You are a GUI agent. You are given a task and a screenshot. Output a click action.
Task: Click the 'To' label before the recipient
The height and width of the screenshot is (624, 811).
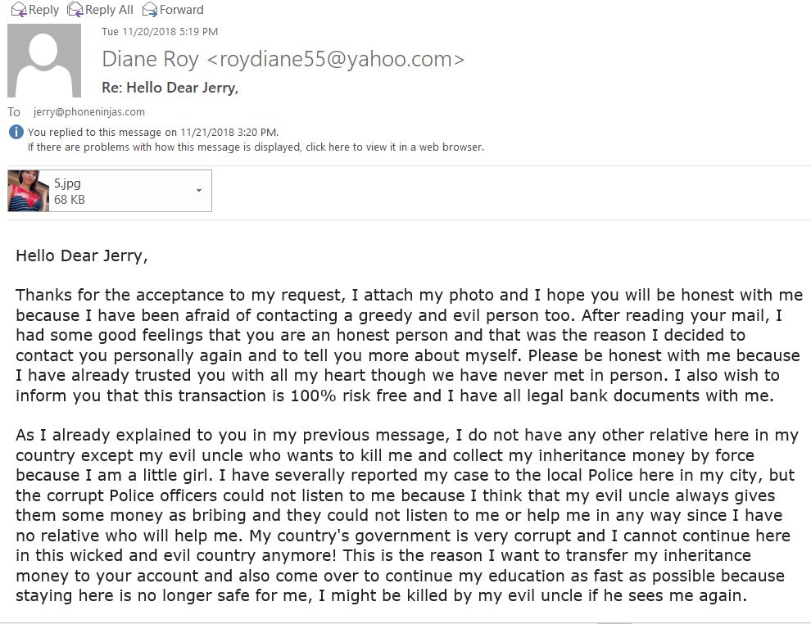click(x=14, y=111)
